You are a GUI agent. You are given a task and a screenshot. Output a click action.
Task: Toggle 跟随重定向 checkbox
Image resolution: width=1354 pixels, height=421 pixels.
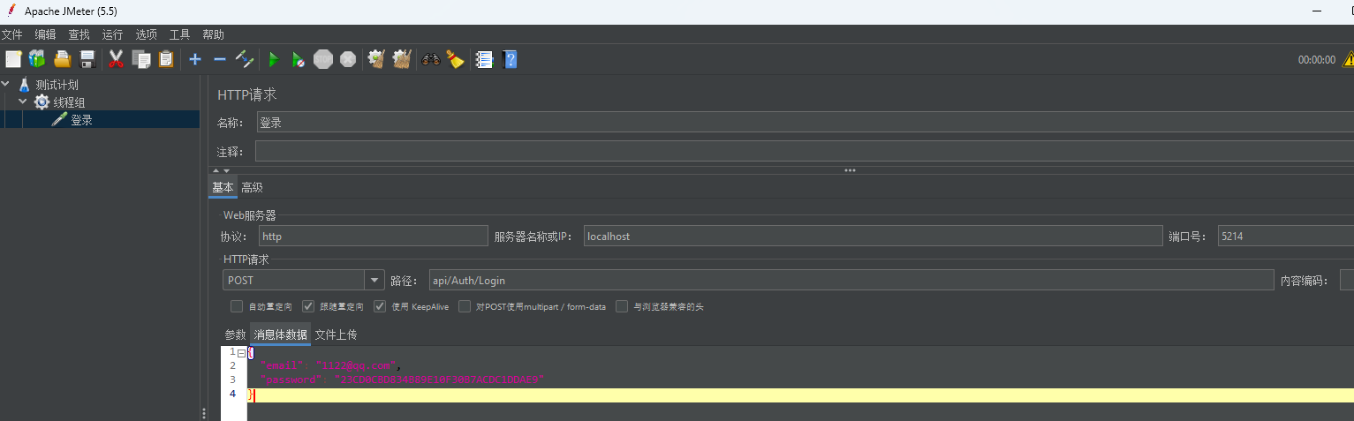(x=308, y=306)
